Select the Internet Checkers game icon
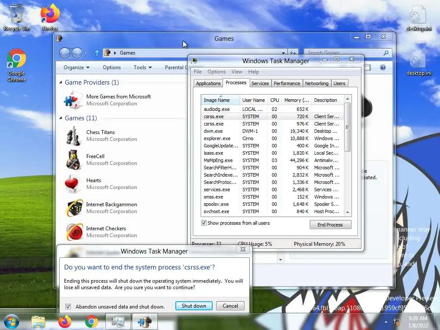The width and height of the screenshot is (440, 330). 74,232
